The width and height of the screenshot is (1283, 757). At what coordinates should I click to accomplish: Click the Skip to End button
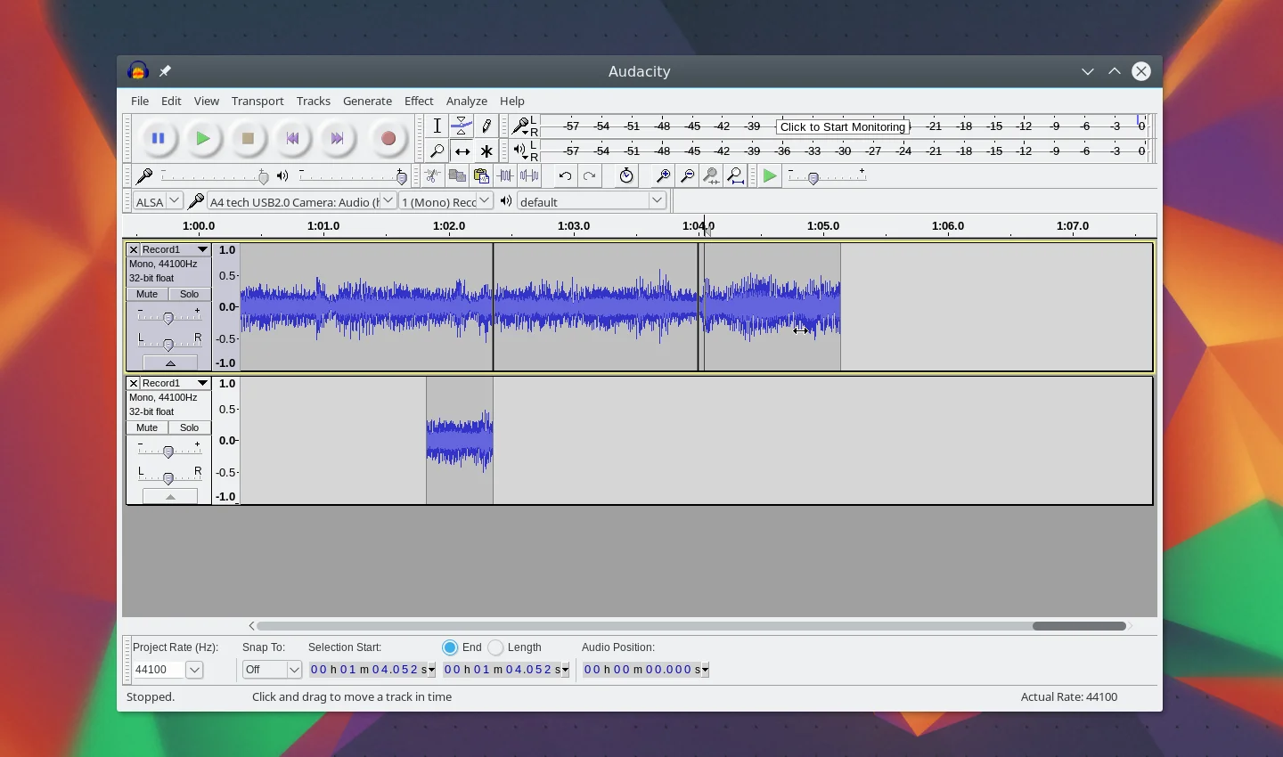click(337, 138)
